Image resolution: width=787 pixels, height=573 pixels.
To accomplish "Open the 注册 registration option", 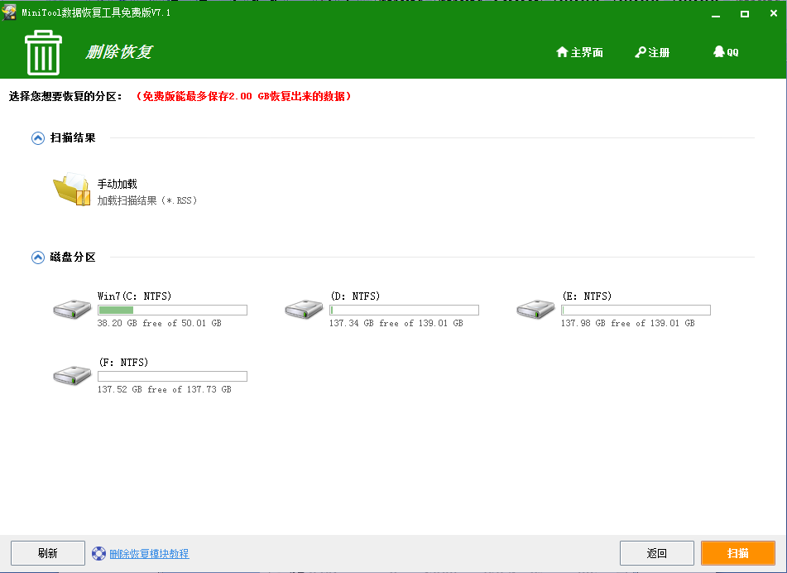I will pyautogui.click(x=652, y=52).
